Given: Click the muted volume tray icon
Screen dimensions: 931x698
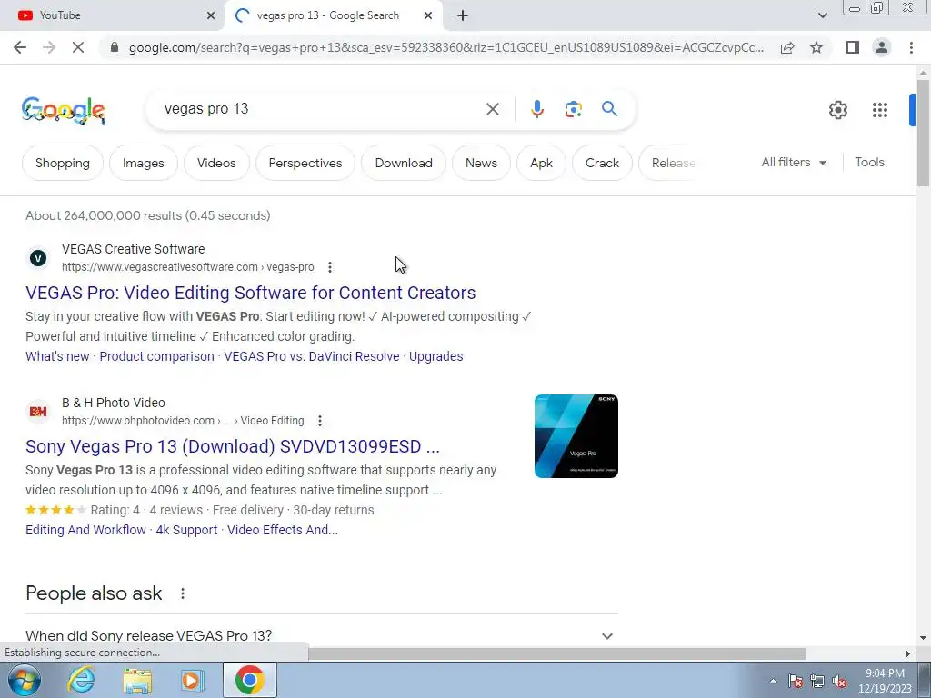Looking at the screenshot, I should [839, 682].
